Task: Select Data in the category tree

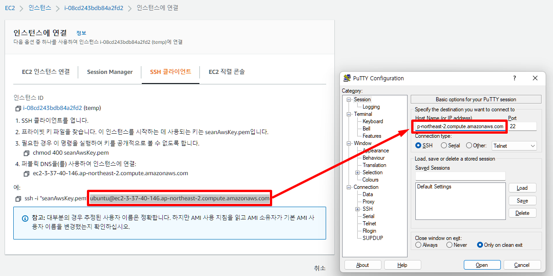Action: coord(368,194)
